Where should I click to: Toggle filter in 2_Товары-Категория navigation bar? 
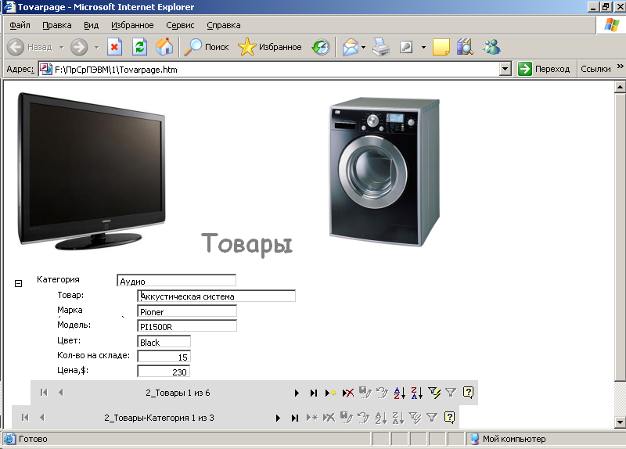coord(431,418)
